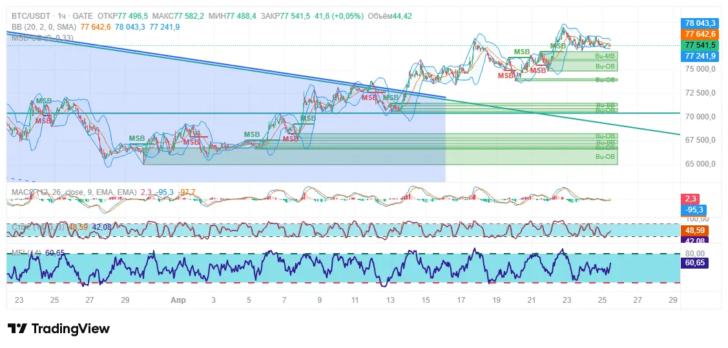
Task: Click the 17 date on the time axis
Action: point(461,300)
